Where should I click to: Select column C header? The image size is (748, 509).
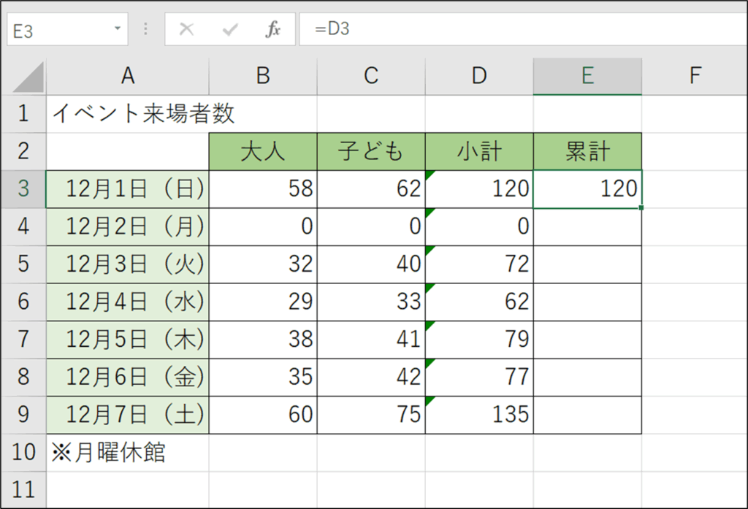[x=371, y=76]
